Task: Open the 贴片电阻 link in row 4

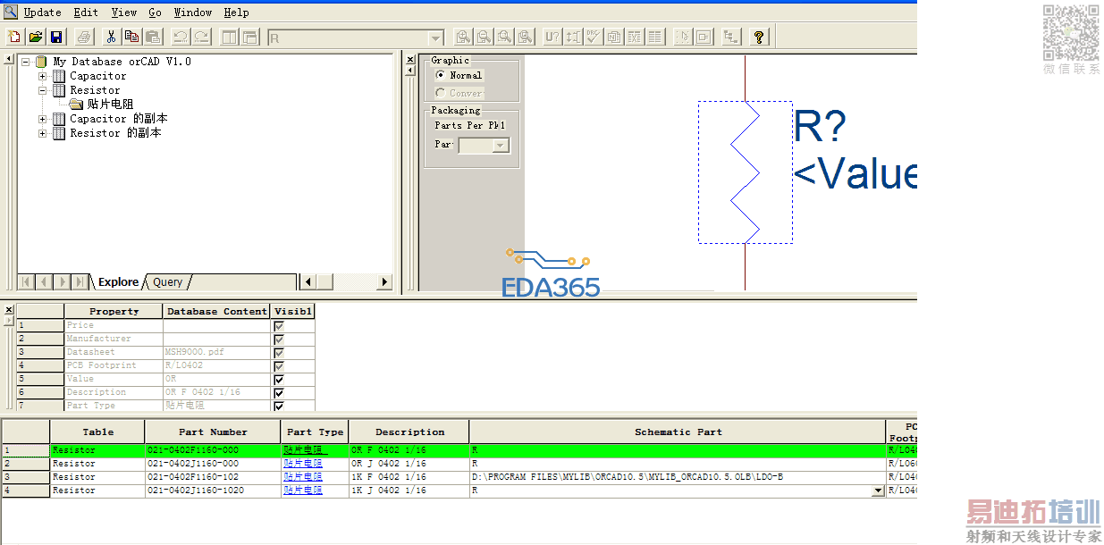Action: [303, 490]
